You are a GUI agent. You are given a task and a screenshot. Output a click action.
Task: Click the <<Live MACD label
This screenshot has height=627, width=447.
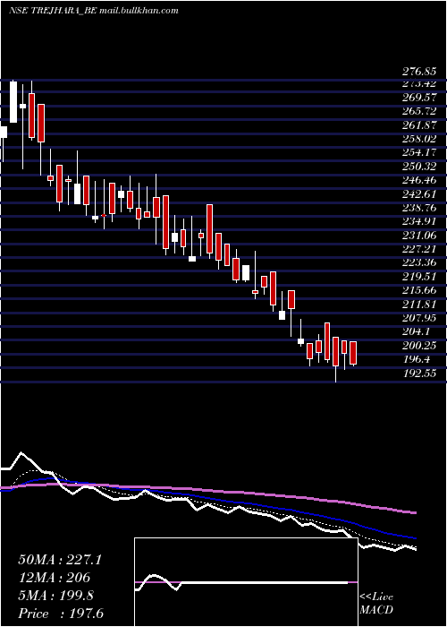point(376,604)
